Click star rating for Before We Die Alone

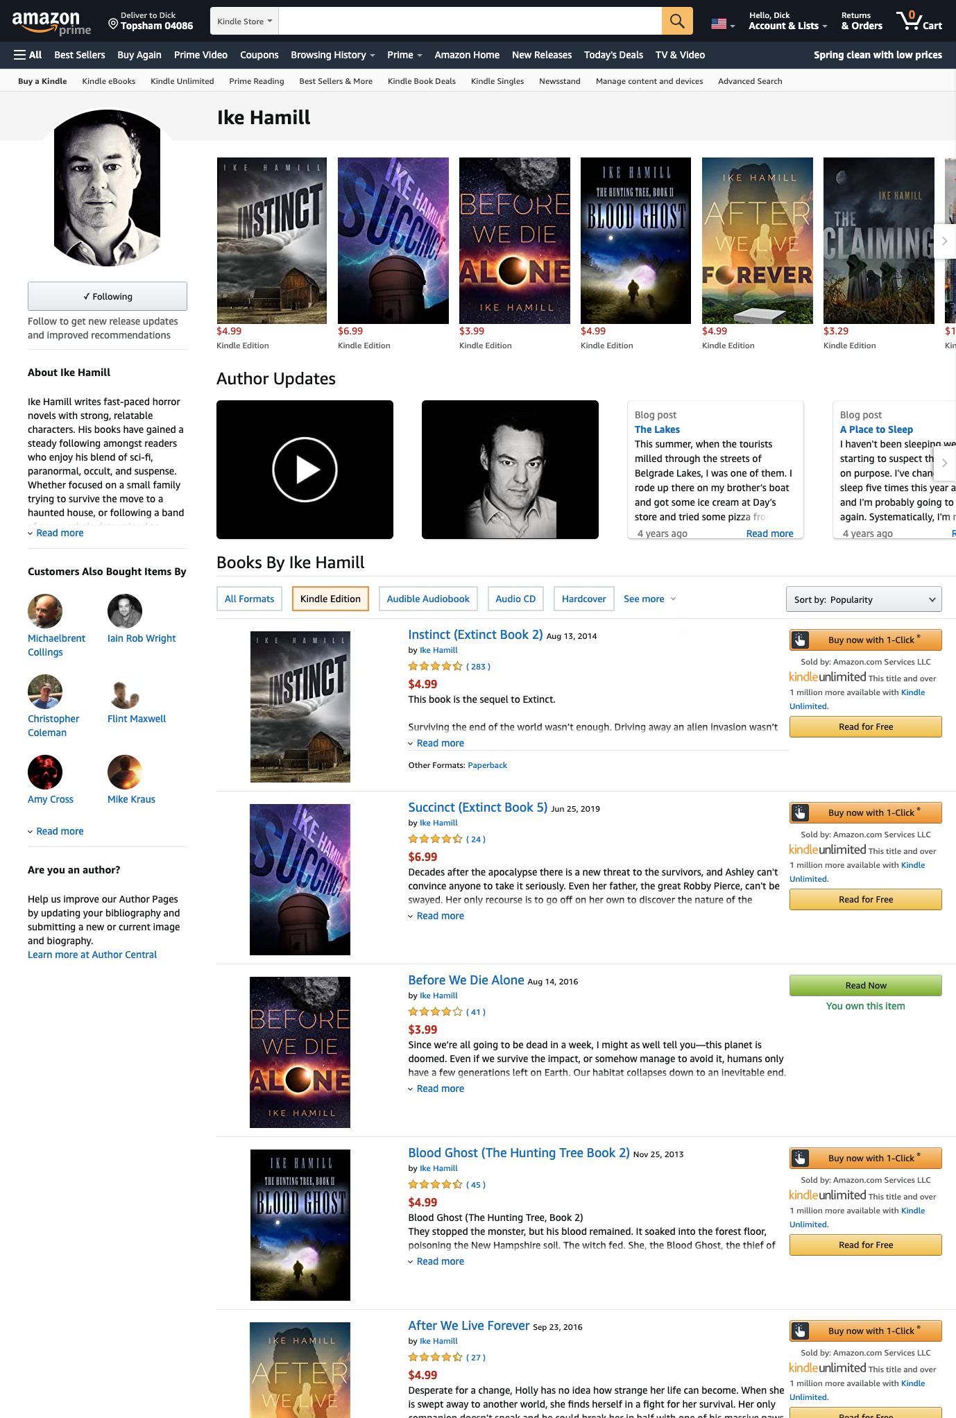point(435,1012)
